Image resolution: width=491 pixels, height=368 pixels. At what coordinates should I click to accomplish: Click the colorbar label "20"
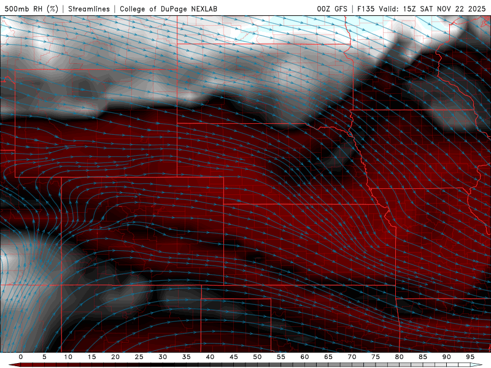[x=115, y=357]
